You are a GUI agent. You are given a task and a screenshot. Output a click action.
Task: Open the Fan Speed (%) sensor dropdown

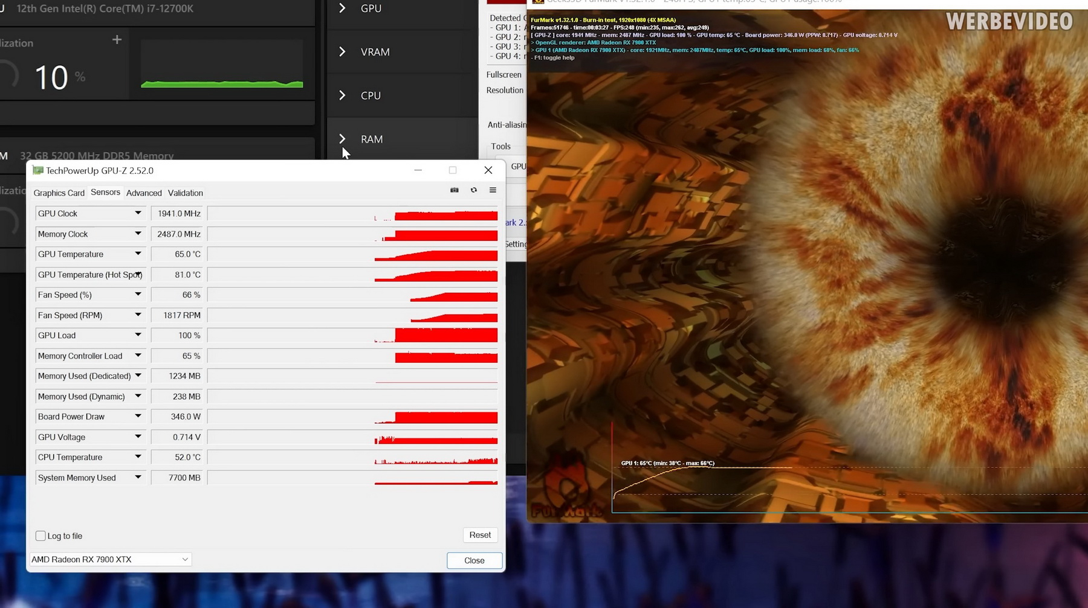[x=138, y=295]
